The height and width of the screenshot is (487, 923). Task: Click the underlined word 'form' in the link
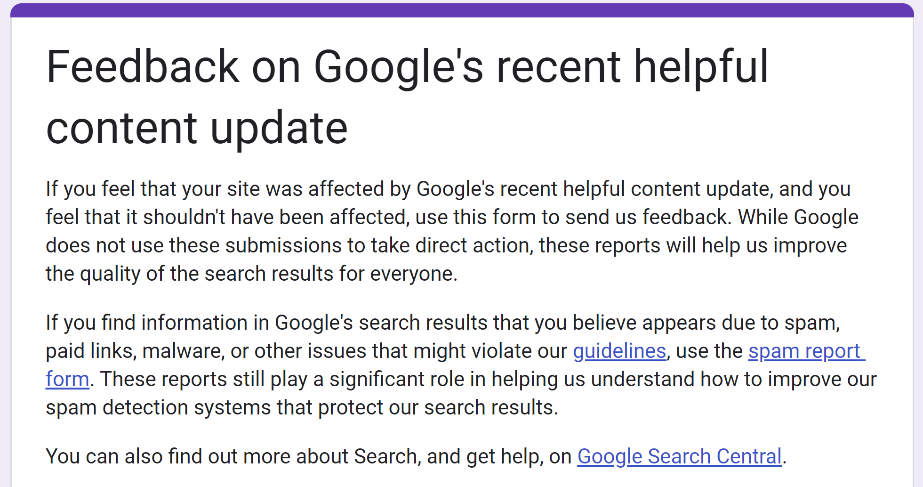(x=66, y=379)
